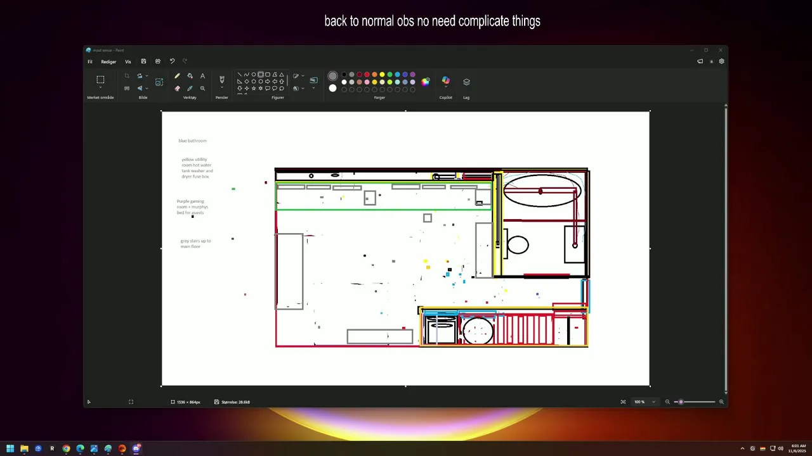
Task: Expand the shape outline dropdown
Action: (x=303, y=76)
